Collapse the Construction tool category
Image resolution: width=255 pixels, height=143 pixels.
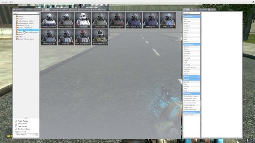(192, 44)
